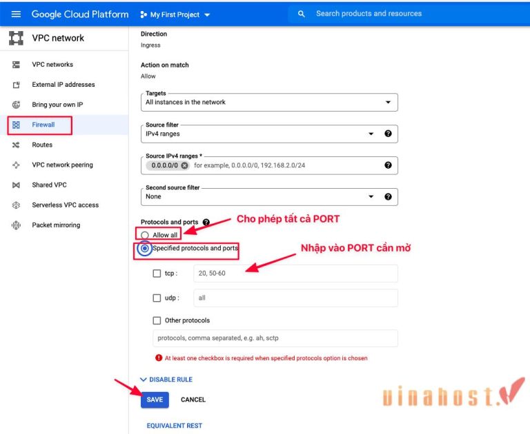
Task: Click the blue Save button
Action: [x=155, y=400]
